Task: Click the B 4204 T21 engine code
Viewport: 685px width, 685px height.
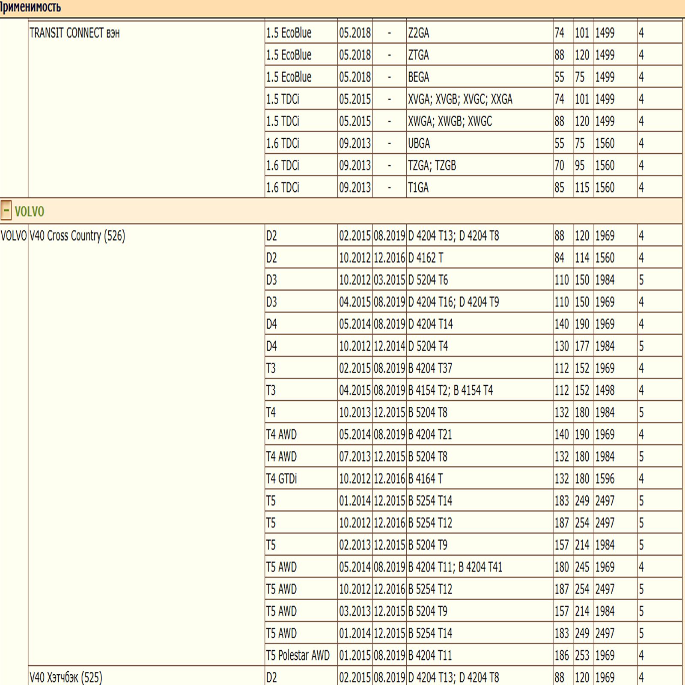Action: pyautogui.click(x=430, y=435)
